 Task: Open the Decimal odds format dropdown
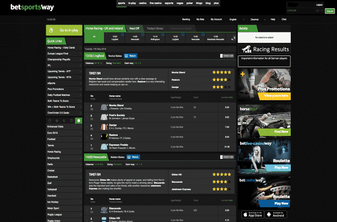[258, 19]
